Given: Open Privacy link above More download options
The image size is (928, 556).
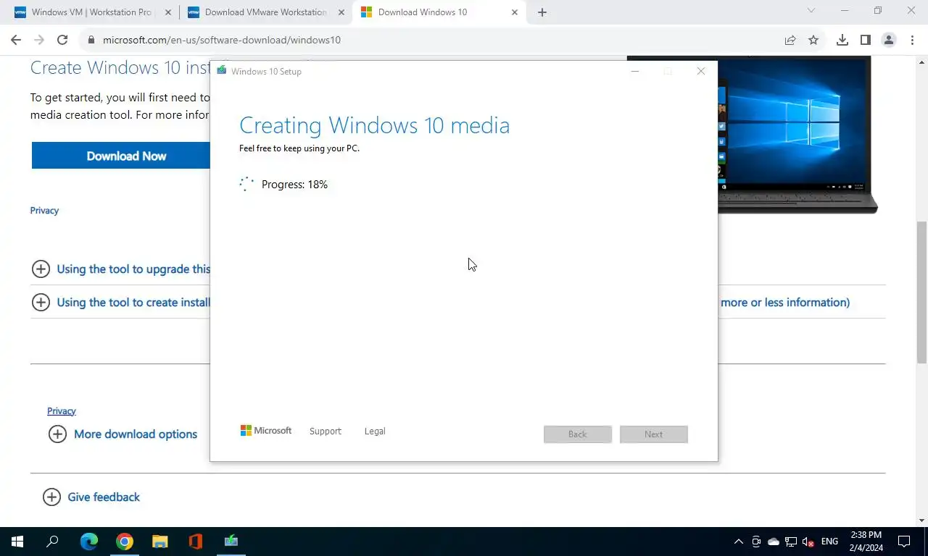Looking at the screenshot, I should [x=62, y=411].
